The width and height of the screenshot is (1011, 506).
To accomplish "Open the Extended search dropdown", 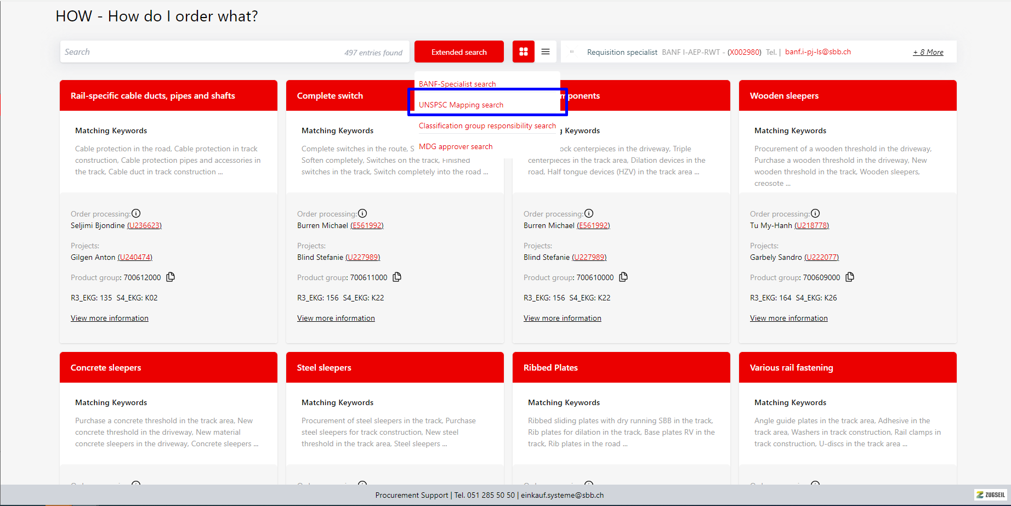I will click(459, 52).
